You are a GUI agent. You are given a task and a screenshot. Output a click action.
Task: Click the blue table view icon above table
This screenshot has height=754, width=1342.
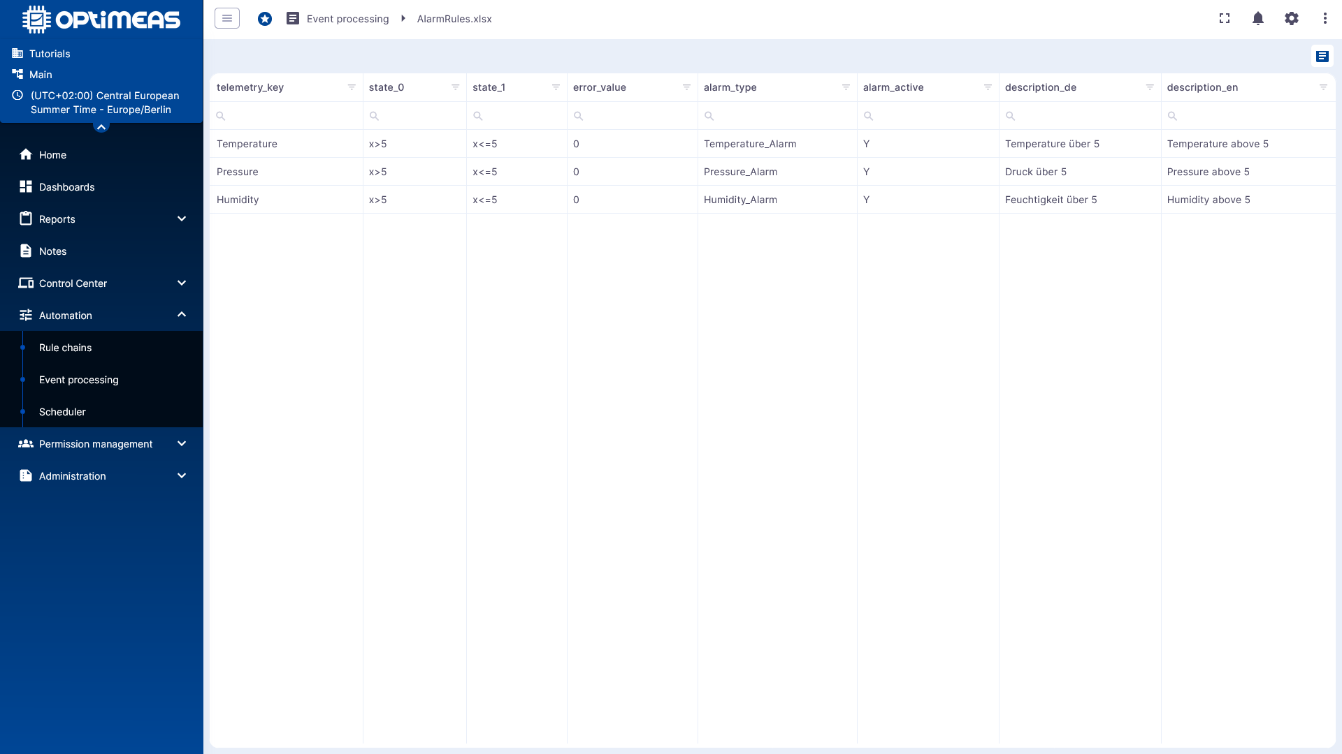(1322, 57)
